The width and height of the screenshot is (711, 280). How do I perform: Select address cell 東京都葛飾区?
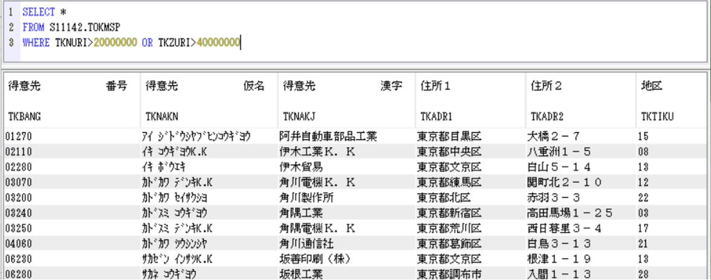click(x=449, y=244)
